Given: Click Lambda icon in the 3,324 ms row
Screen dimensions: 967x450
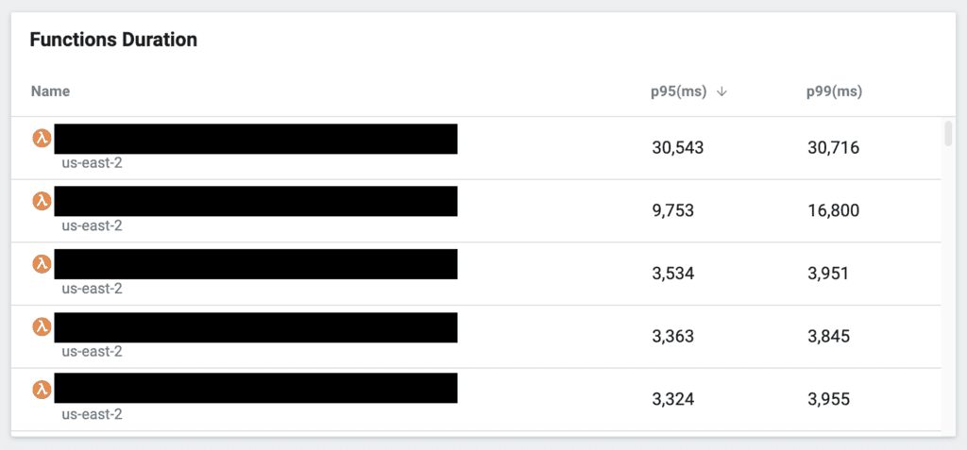Looking at the screenshot, I should (x=42, y=390).
